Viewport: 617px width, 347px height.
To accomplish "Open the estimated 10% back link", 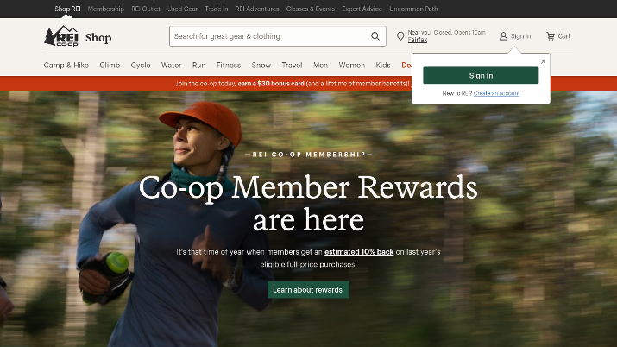I will [359, 252].
